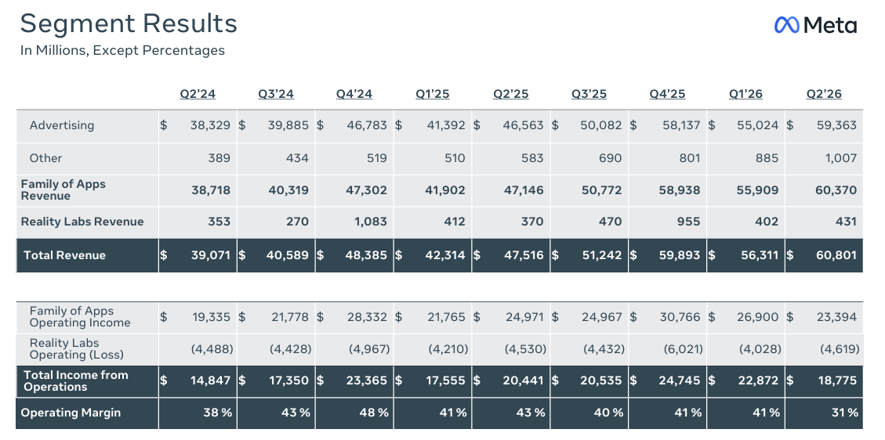Select the Q2'24 column header
Viewport: 885px width, 440px height.
(198, 94)
